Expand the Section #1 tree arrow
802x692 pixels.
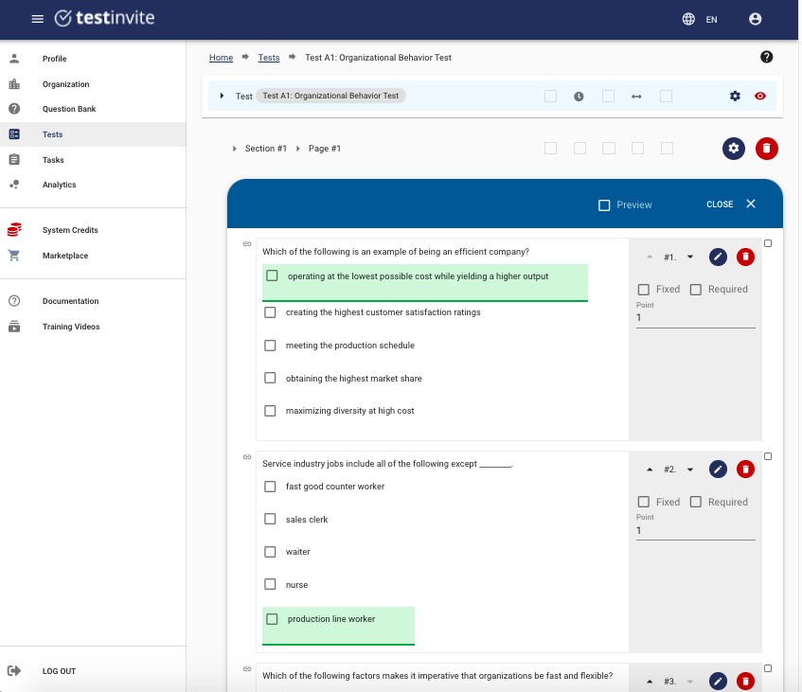(235, 149)
